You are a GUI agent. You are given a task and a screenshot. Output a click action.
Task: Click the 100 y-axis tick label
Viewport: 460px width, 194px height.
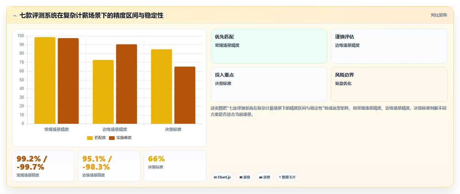coord(21,36)
